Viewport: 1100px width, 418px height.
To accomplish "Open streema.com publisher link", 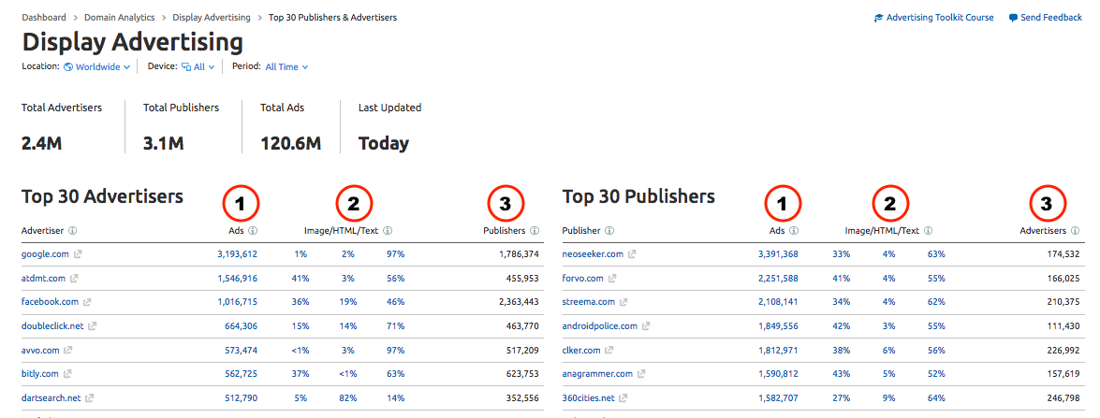I will tap(589, 302).
